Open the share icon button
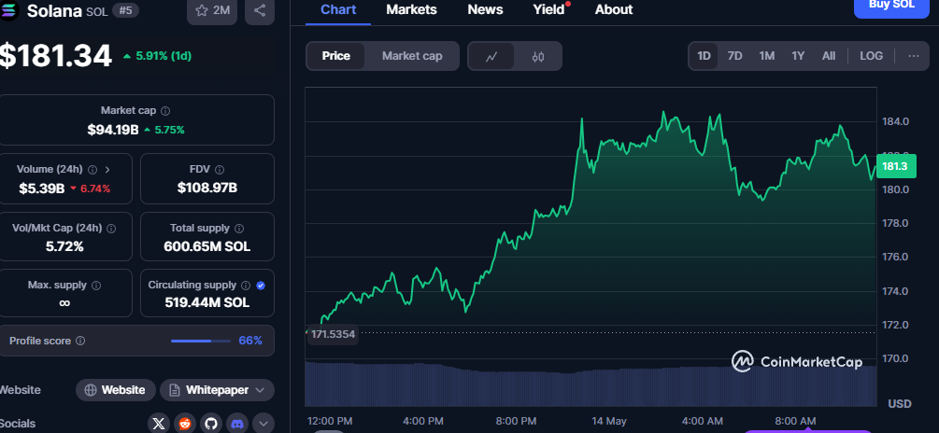Viewport: 939px width, 433px height. [260, 10]
